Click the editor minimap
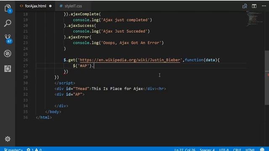Image resolution: width=269 pixels, height=151 pixels. [x=255, y=18]
